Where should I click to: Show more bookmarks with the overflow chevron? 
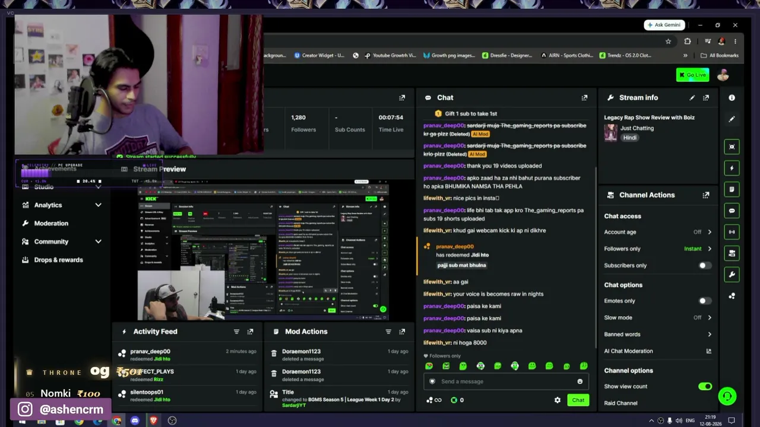685,56
